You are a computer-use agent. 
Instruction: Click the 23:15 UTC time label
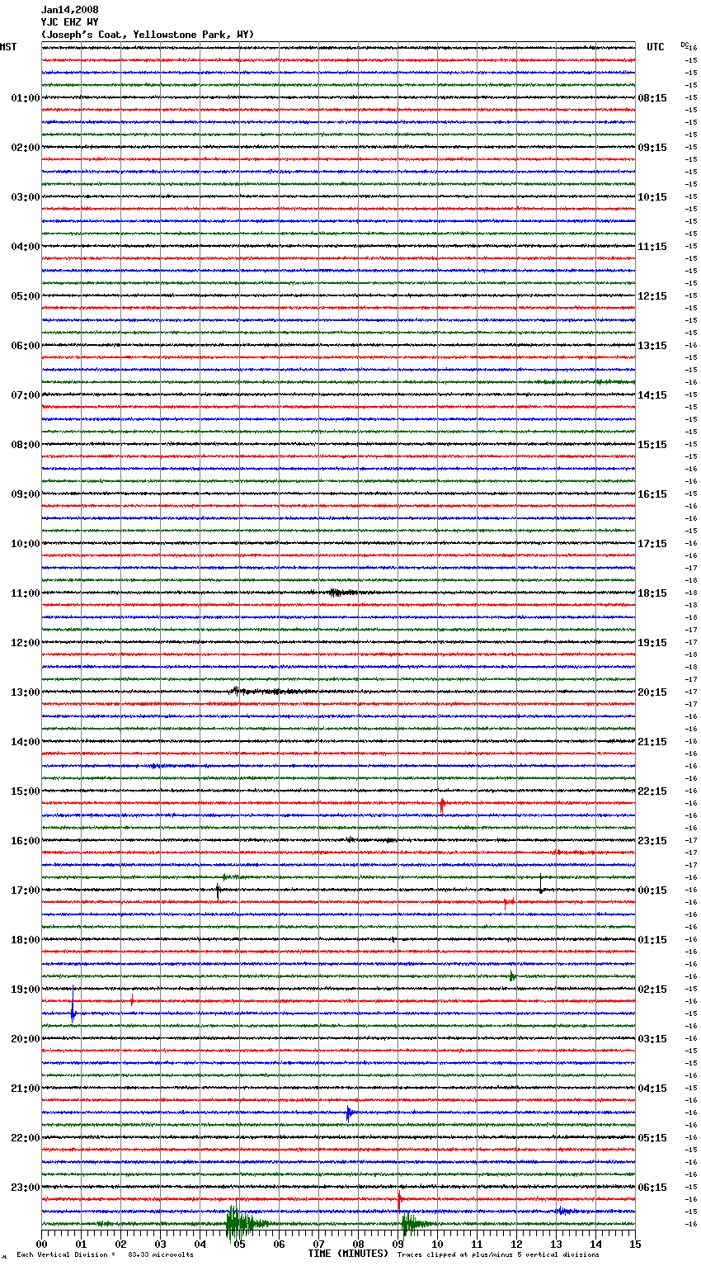[x=652, y=841]
